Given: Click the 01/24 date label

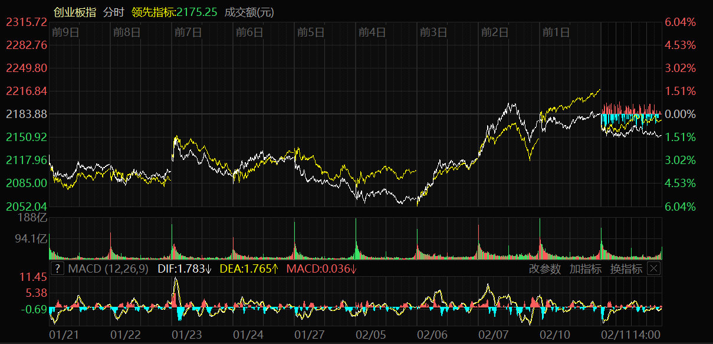Looking at the screenshot, I should 248,335.
